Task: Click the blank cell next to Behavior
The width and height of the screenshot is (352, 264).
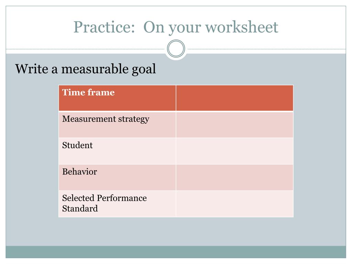Action: pyautogui.click(x=234, y=177)
